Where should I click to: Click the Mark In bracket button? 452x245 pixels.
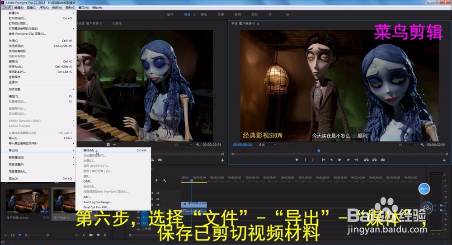(306, 160)
